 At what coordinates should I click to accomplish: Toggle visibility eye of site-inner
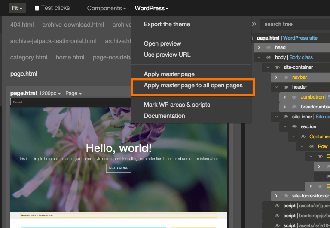[286, 117]
